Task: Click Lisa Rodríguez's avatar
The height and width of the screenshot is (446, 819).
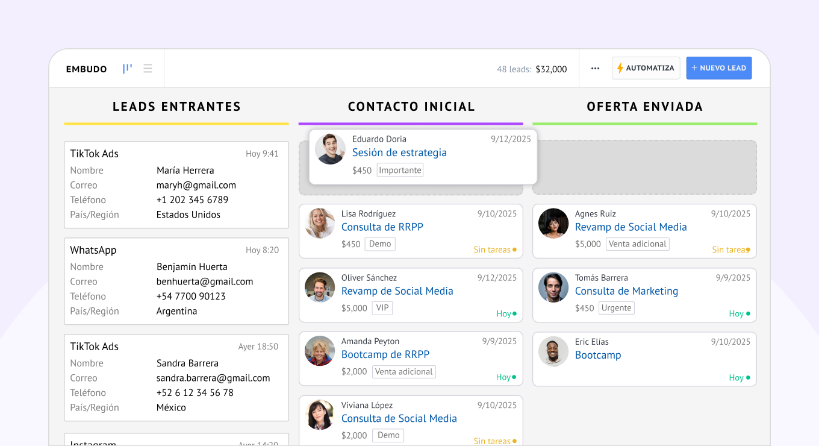Action: [320, 224]
